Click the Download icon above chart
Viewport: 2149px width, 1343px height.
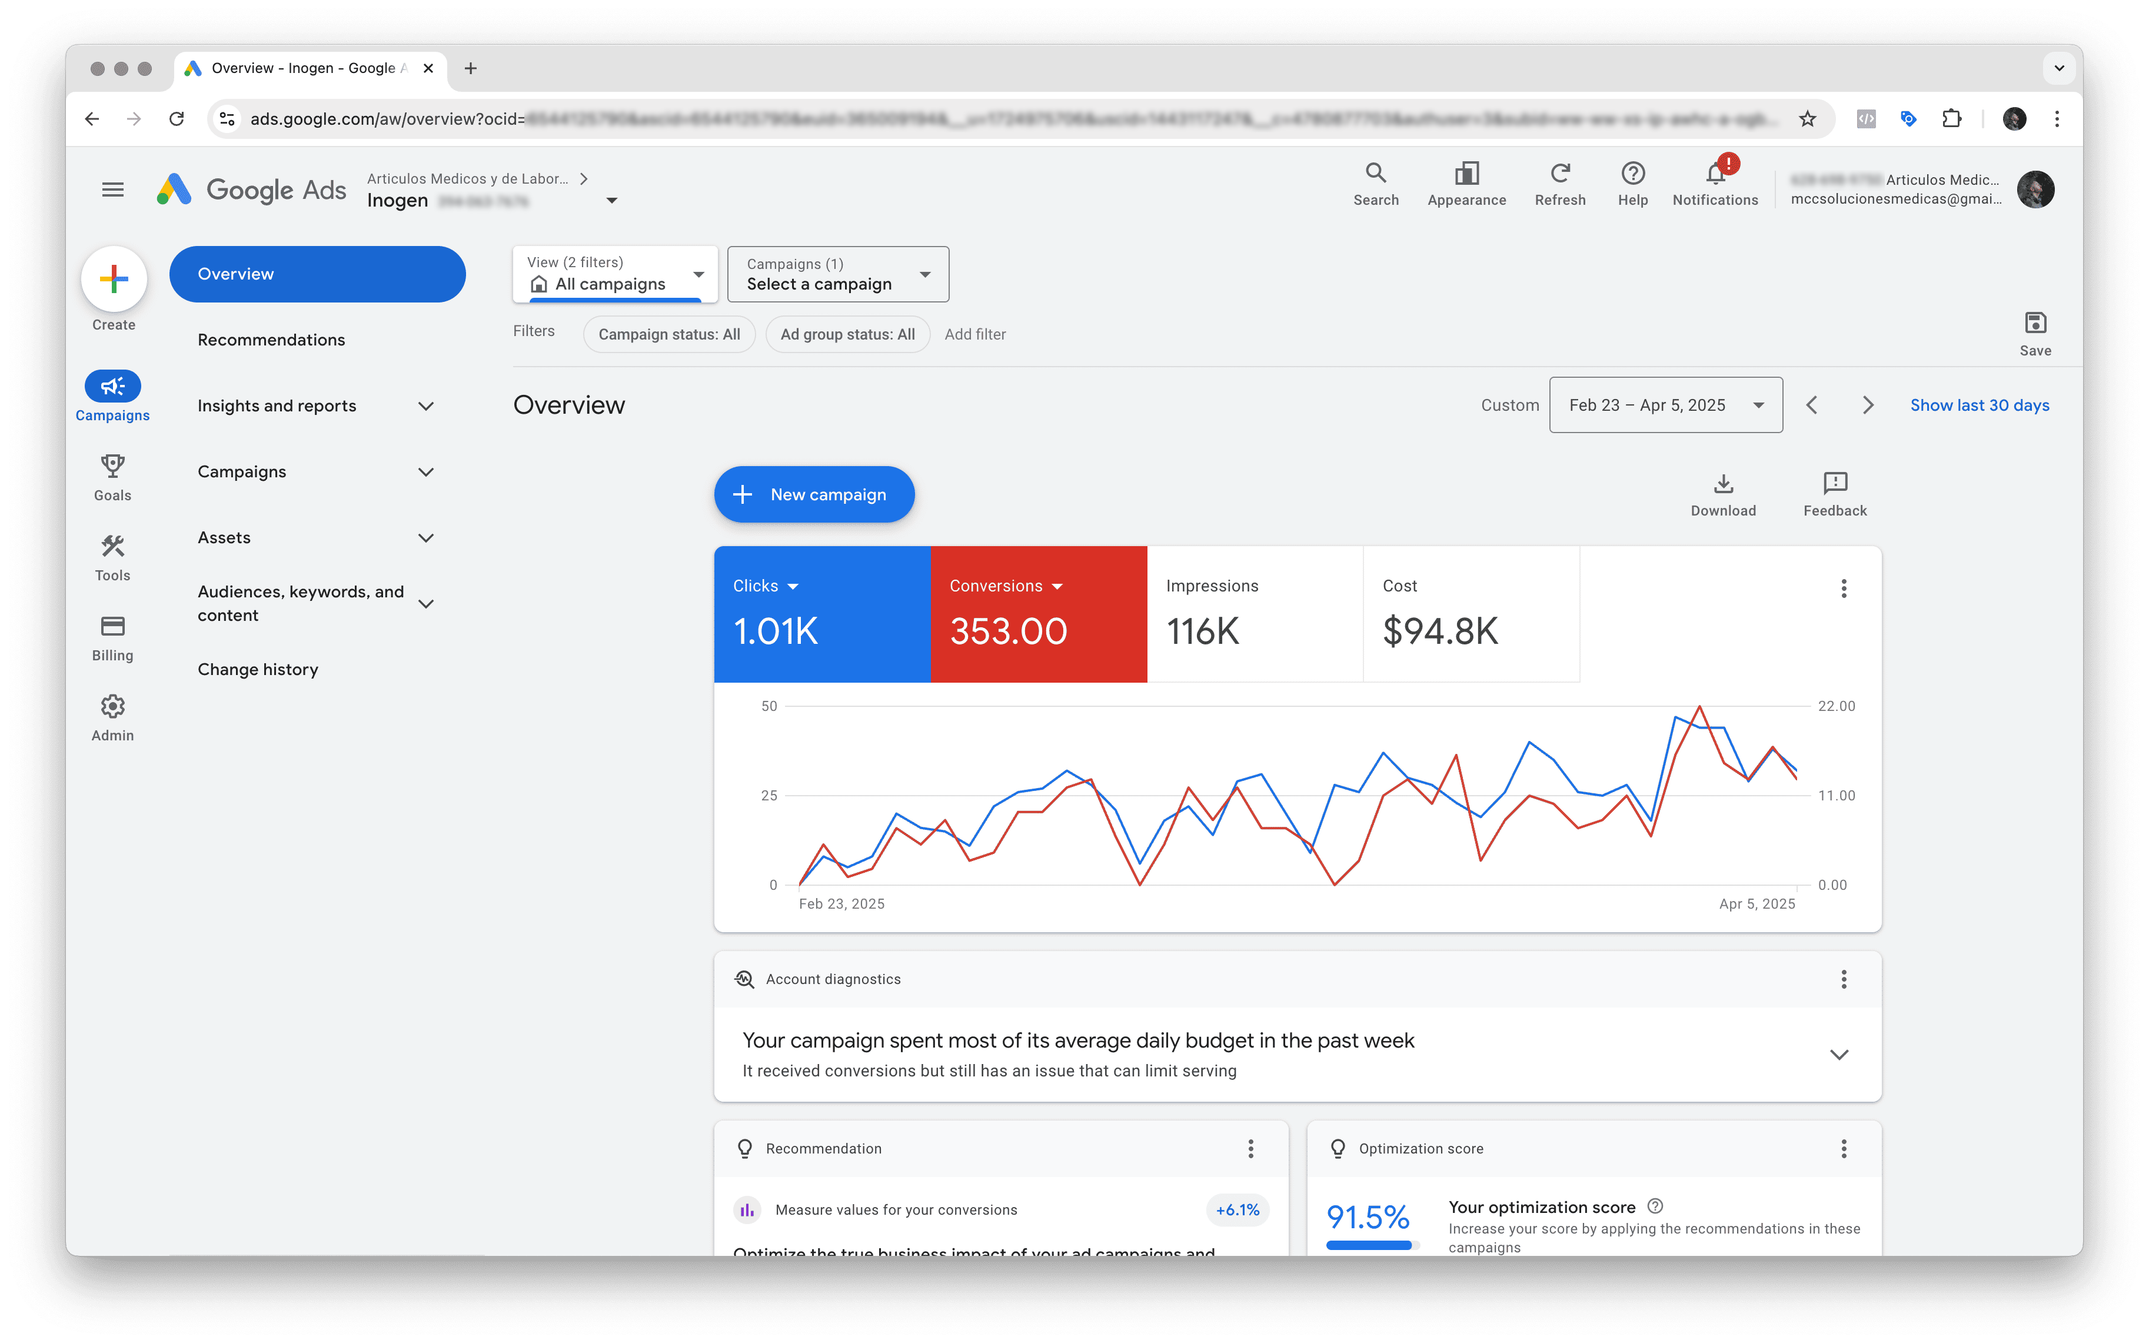[1723, 484]
